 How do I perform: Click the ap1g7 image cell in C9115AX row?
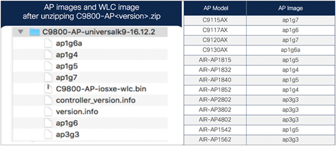[x=290, y=20]
